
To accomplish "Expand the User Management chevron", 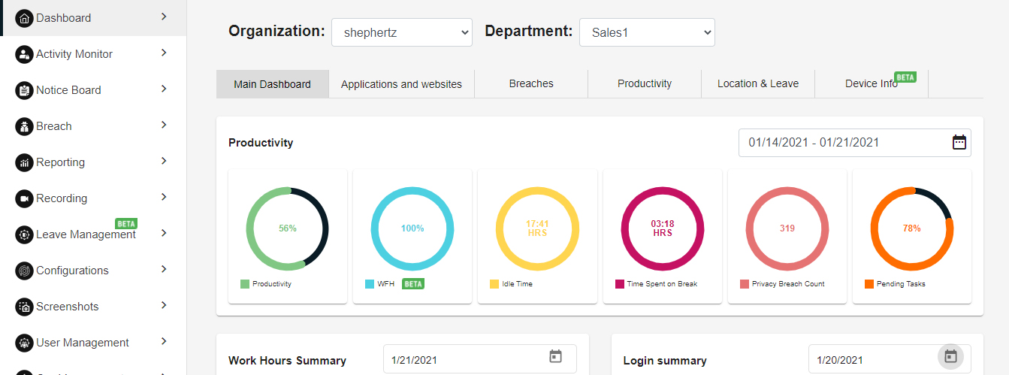I will [x=164, y=341].
